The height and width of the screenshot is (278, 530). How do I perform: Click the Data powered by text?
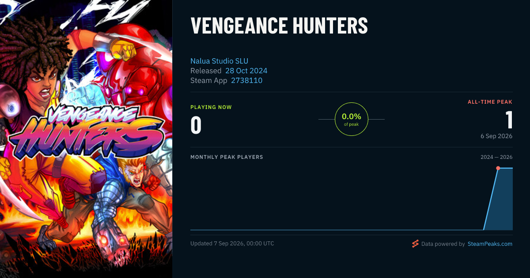click(x=443, y=244)
